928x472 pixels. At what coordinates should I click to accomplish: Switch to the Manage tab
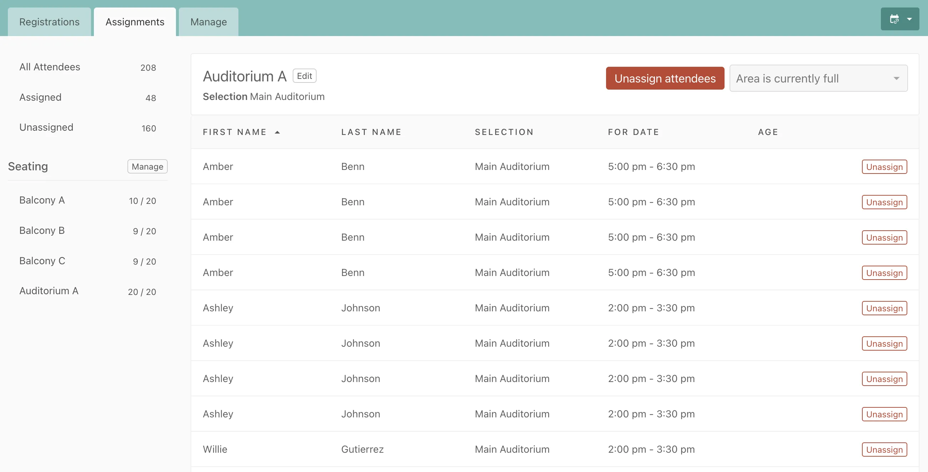pyautogui.click(x=208, y=22)
